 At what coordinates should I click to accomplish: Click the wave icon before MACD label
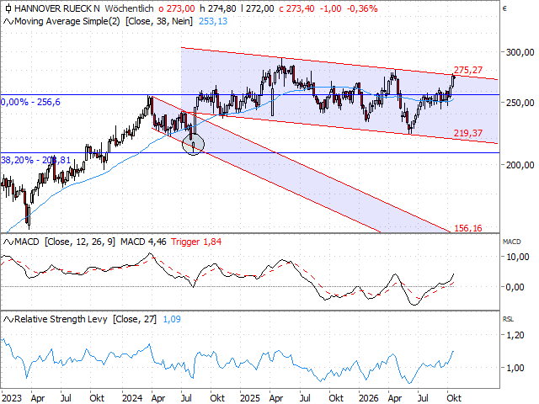click(x=8, y=242)
